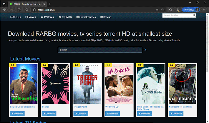
Task: Open the tab actions menu icon
Action: tap(4, 4)
